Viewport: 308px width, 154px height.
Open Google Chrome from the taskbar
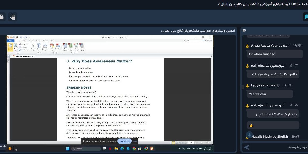tap(134, 149)
